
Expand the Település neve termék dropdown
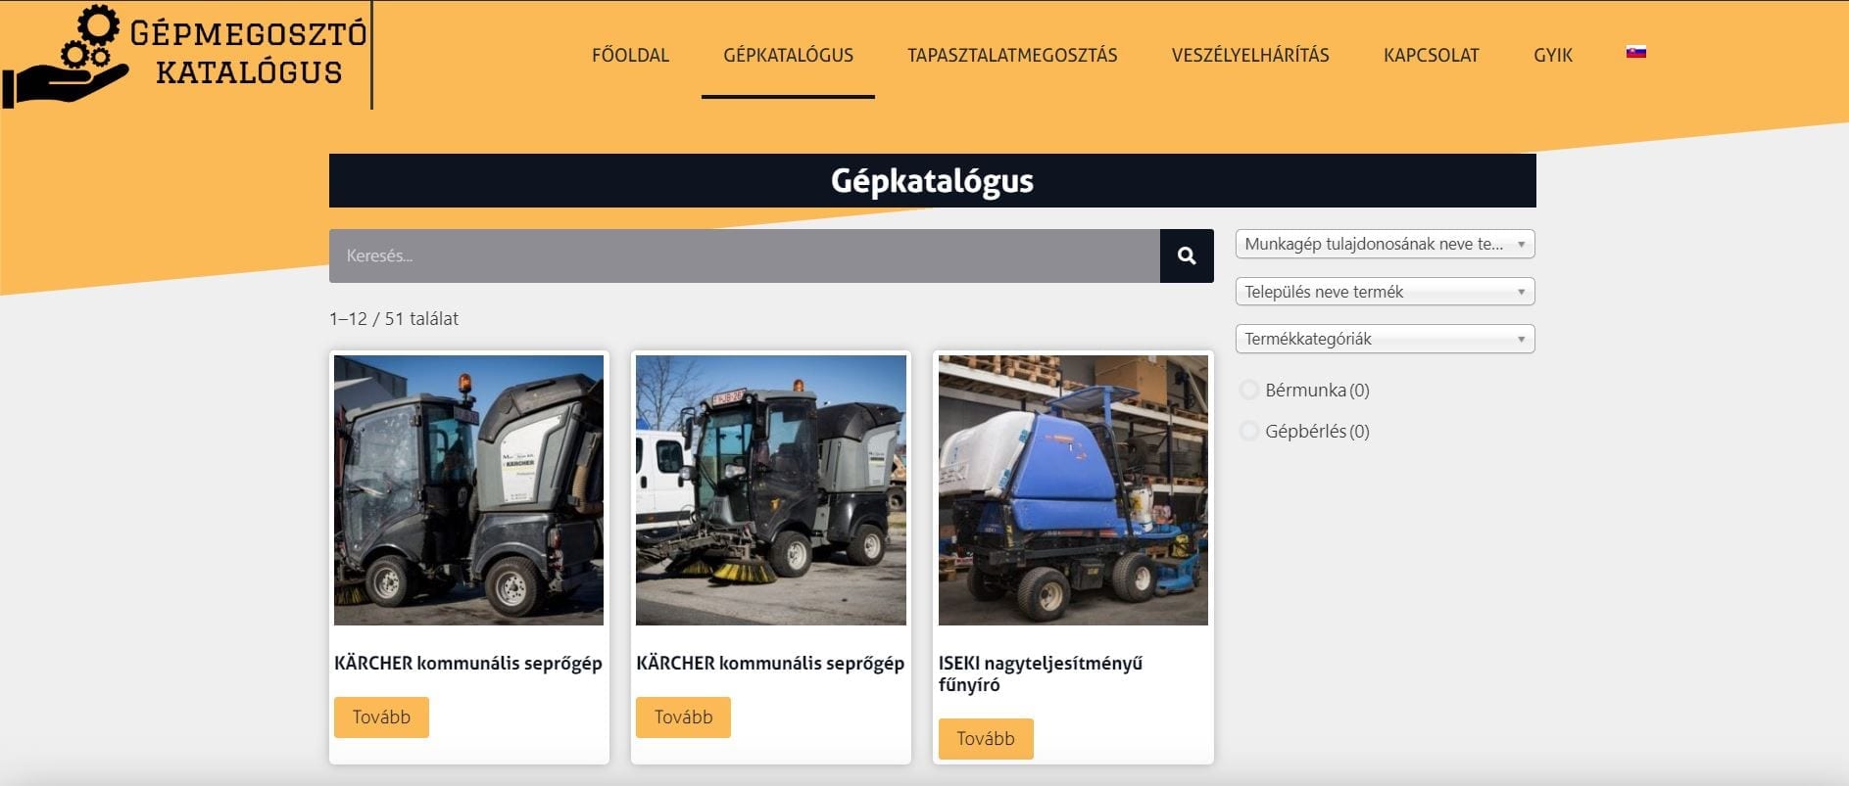pyautogui.click(x=1385, y=292)
